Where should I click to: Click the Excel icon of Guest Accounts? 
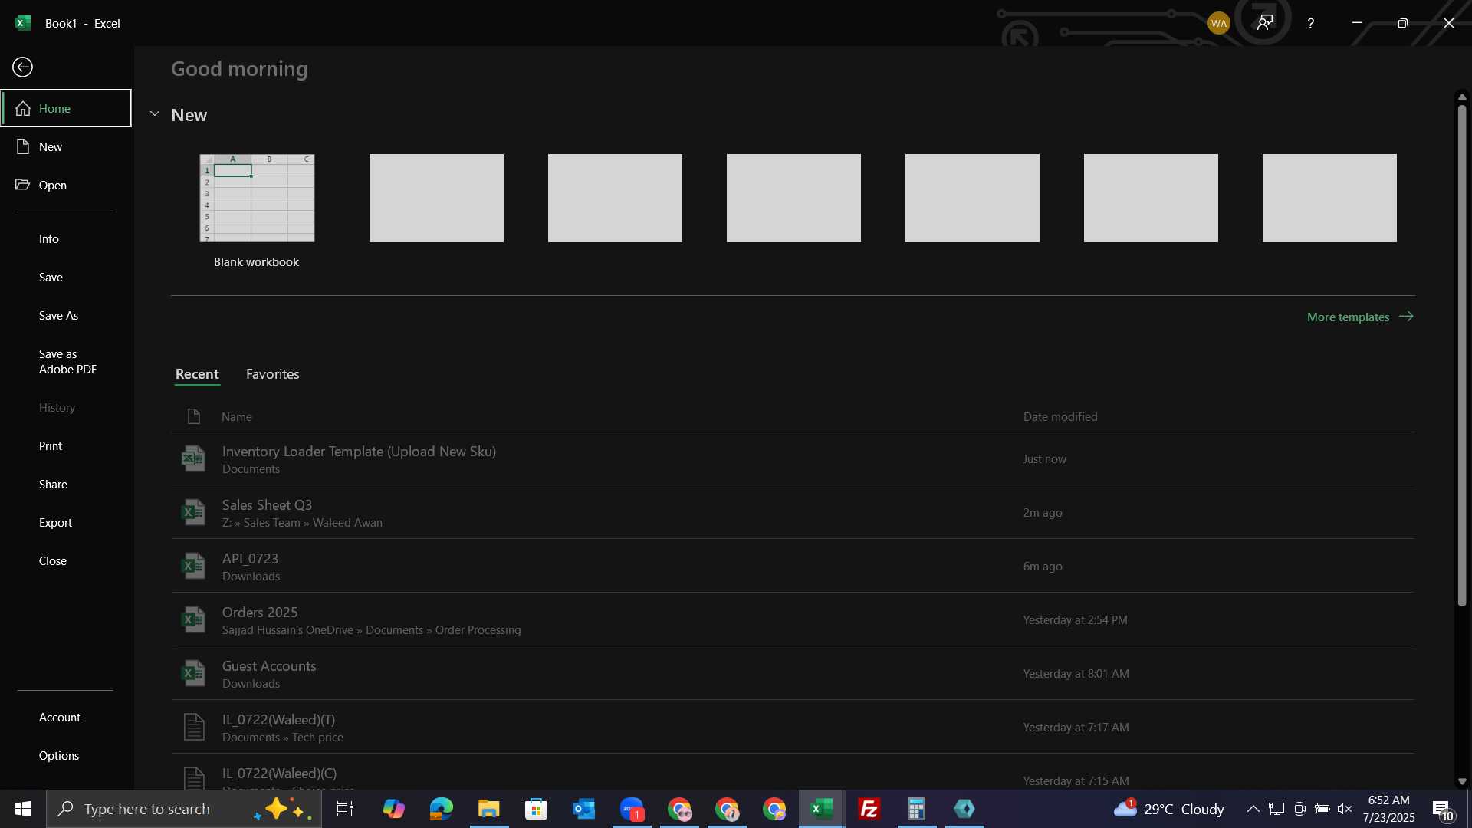[x=193, y=673]
